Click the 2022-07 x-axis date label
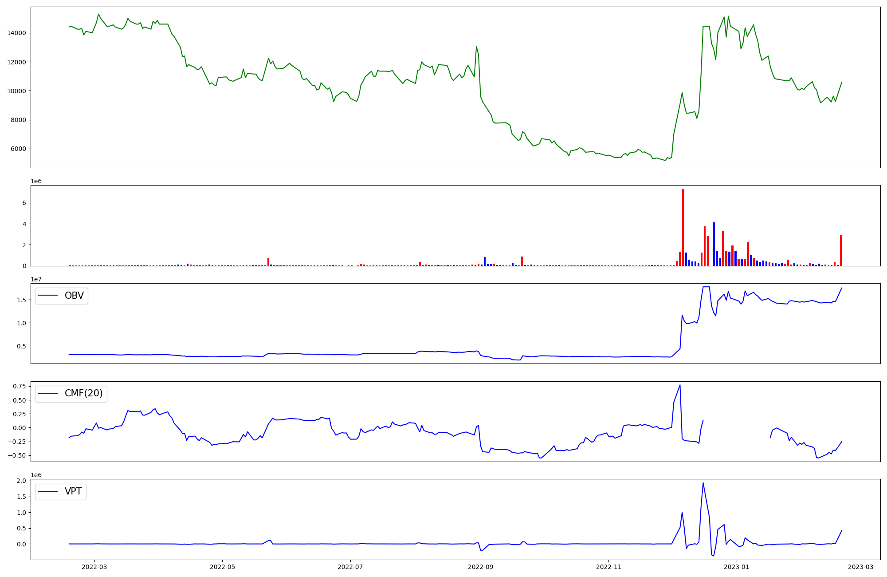The width and height of the screenshot is (887, 577). (350, 566)
